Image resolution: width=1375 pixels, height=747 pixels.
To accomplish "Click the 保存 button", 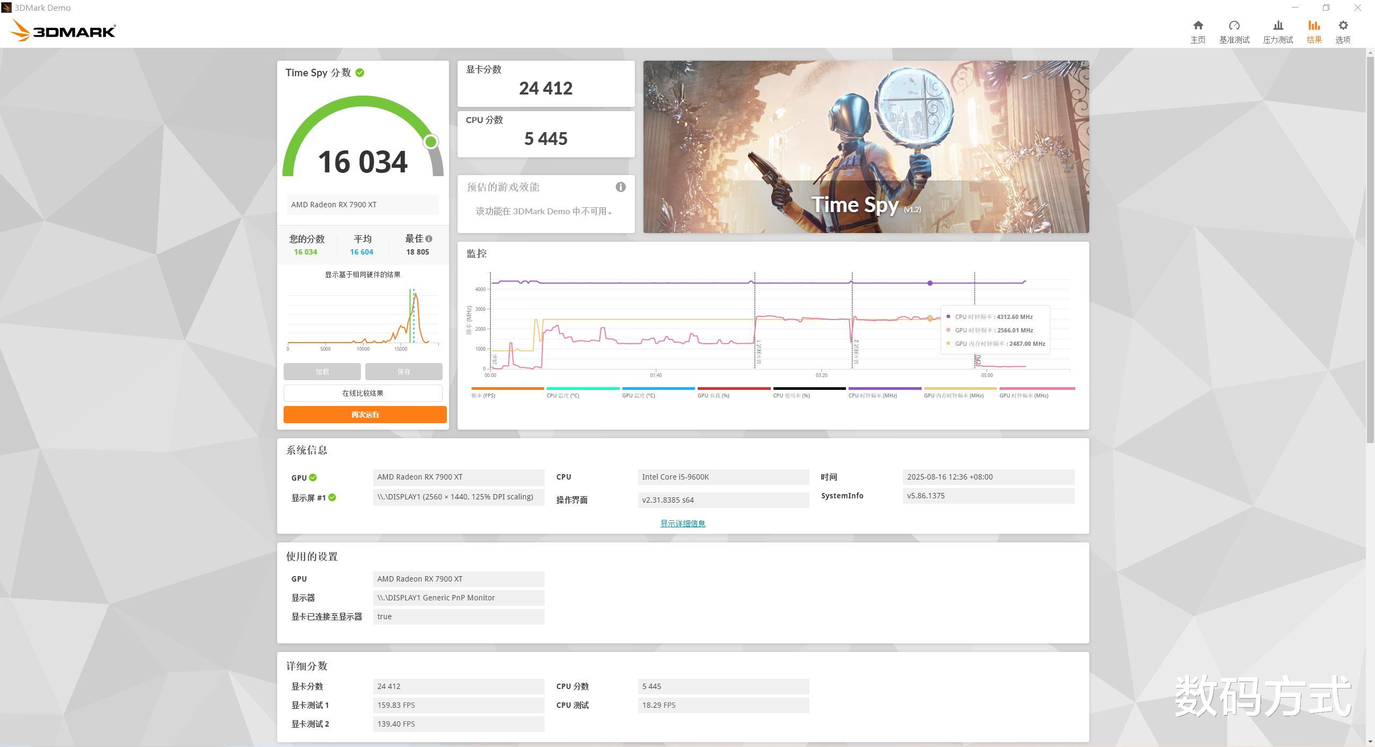I will click(x=403, y=372).
